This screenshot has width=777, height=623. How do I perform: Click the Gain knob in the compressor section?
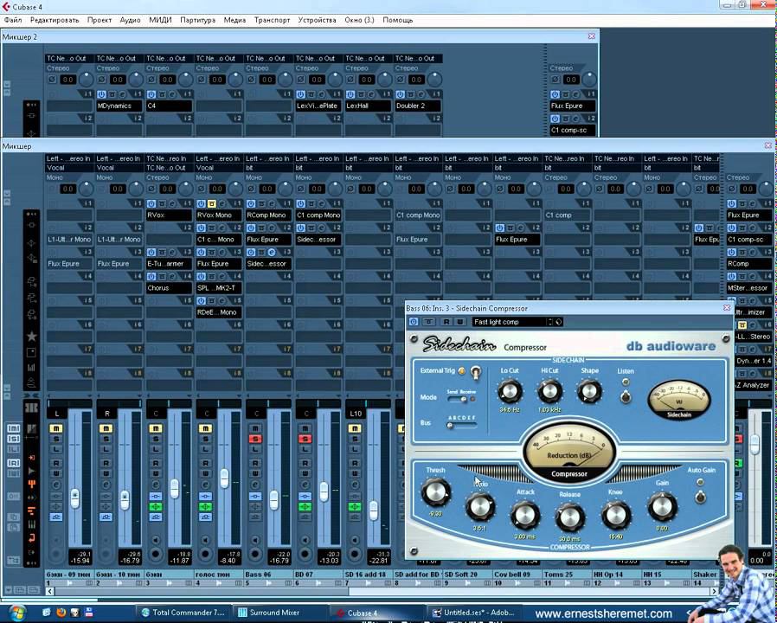coord(662,507)
